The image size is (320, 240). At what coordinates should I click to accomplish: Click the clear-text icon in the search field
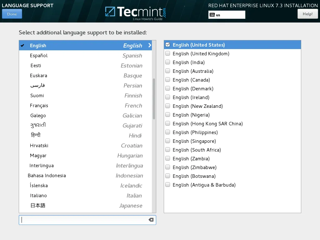click(x=151, y=220)
